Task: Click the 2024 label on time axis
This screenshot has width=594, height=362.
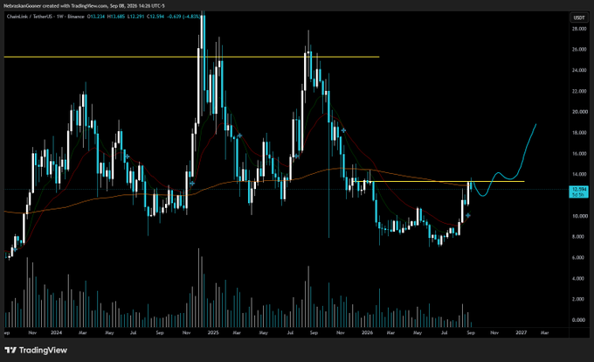Action: coord(56,333)
